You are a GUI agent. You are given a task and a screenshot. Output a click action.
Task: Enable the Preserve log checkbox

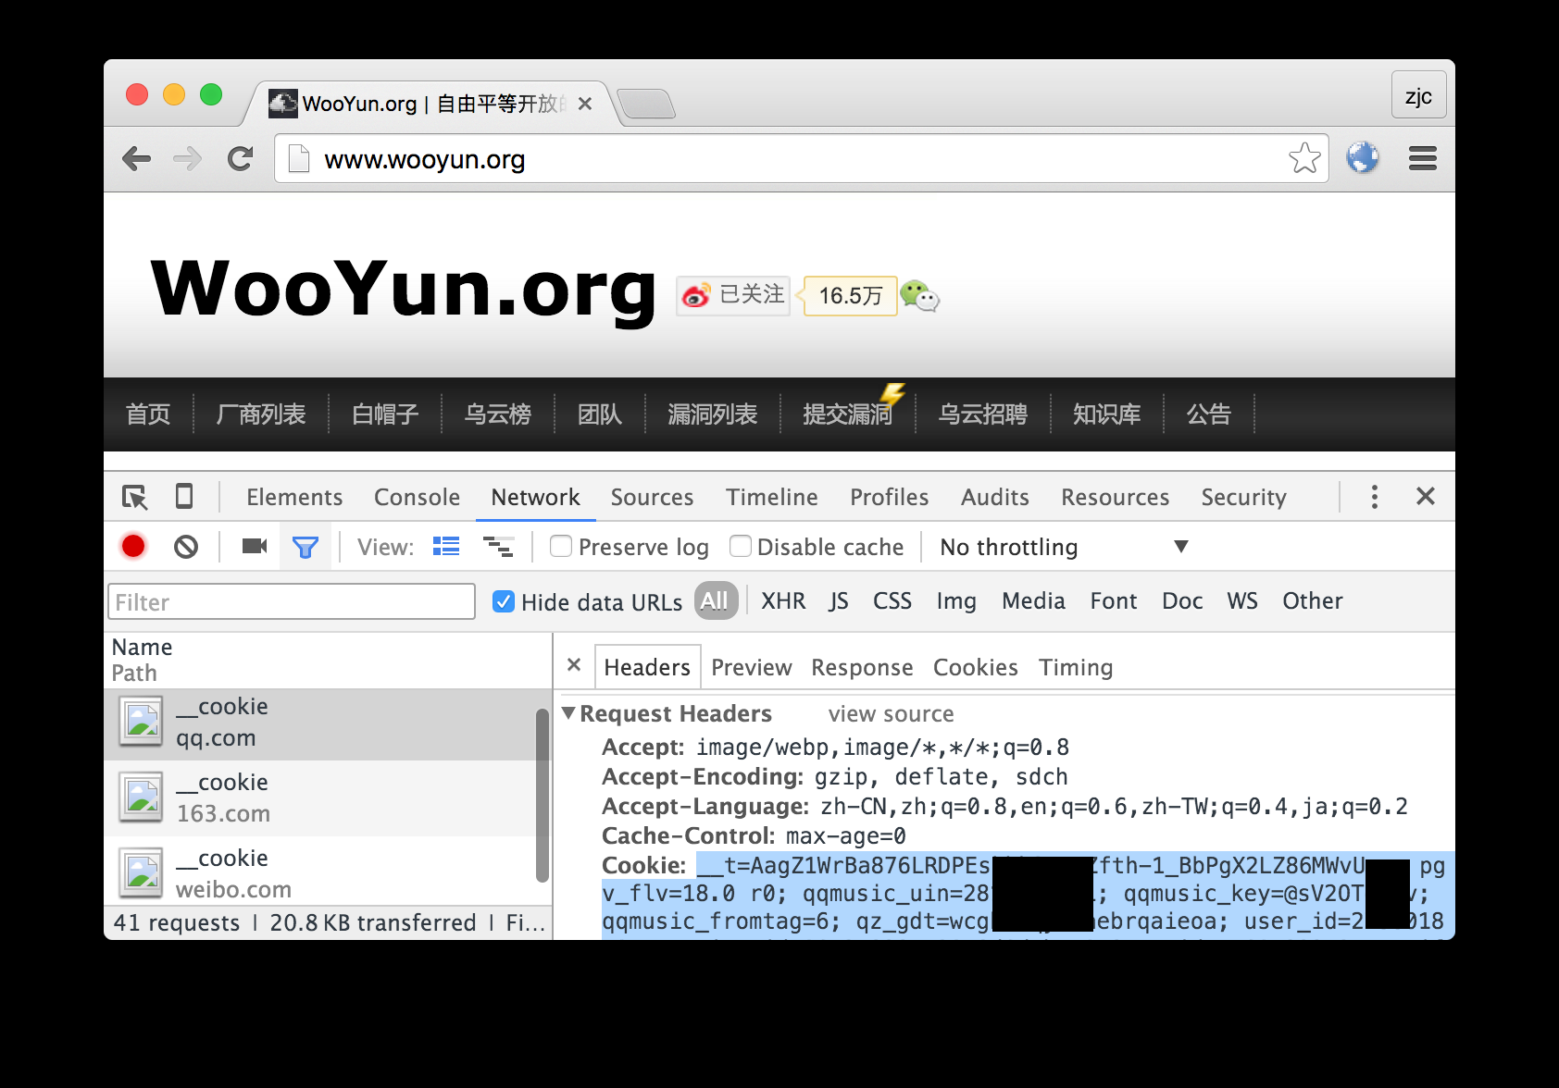point(561,546)
